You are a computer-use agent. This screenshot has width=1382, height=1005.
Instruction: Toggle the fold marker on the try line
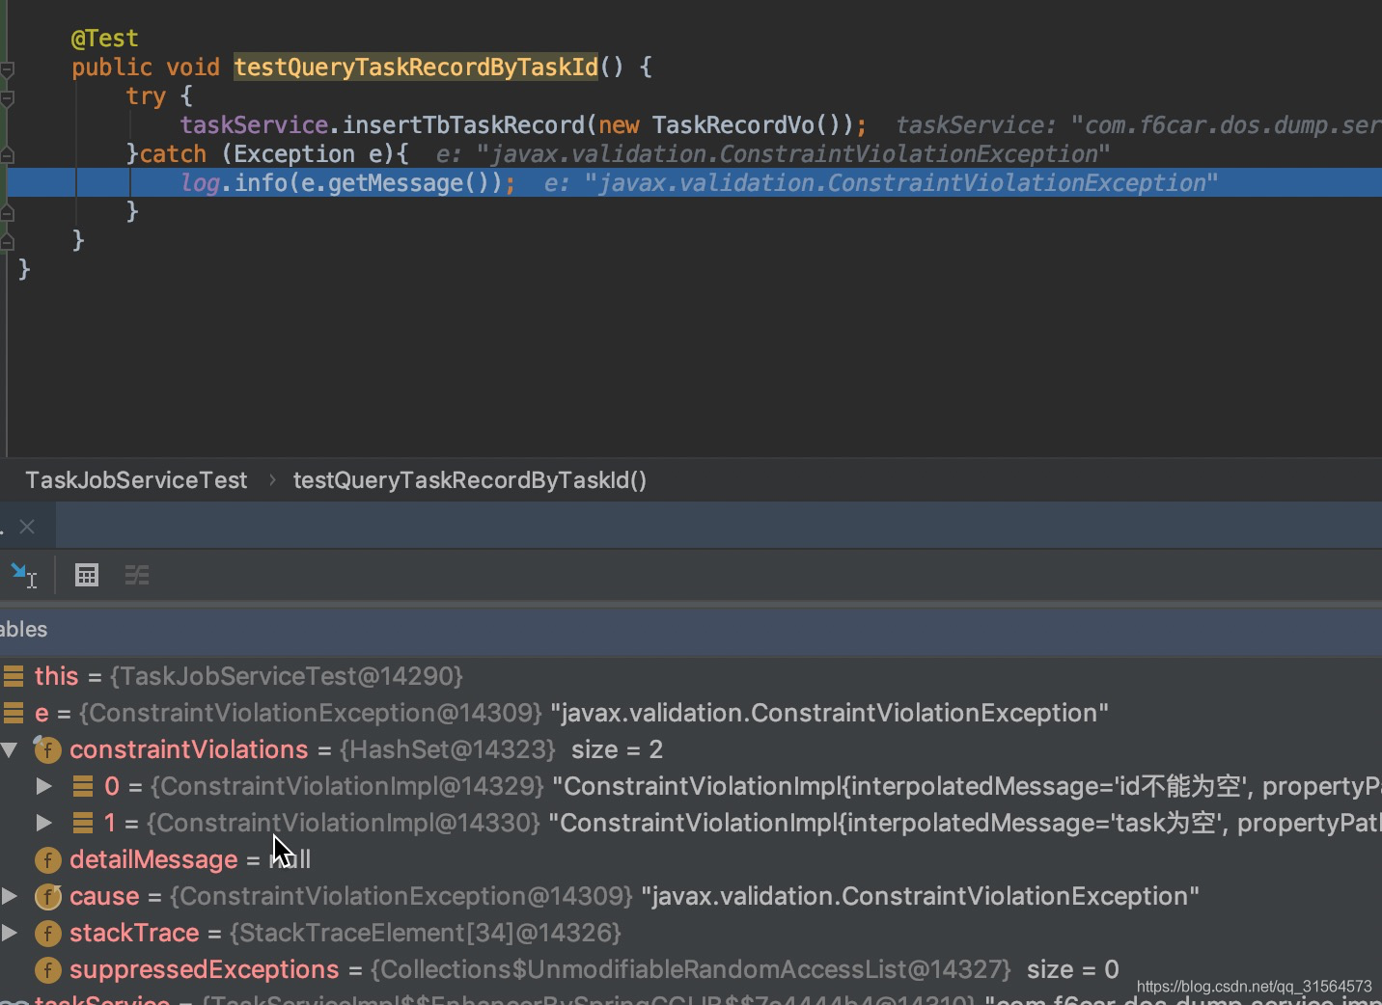pyautogui.click(x=8, y=98)
